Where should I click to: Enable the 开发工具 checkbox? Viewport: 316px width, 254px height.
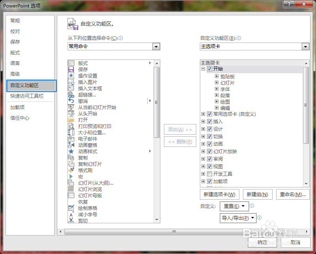pos(209,174)
